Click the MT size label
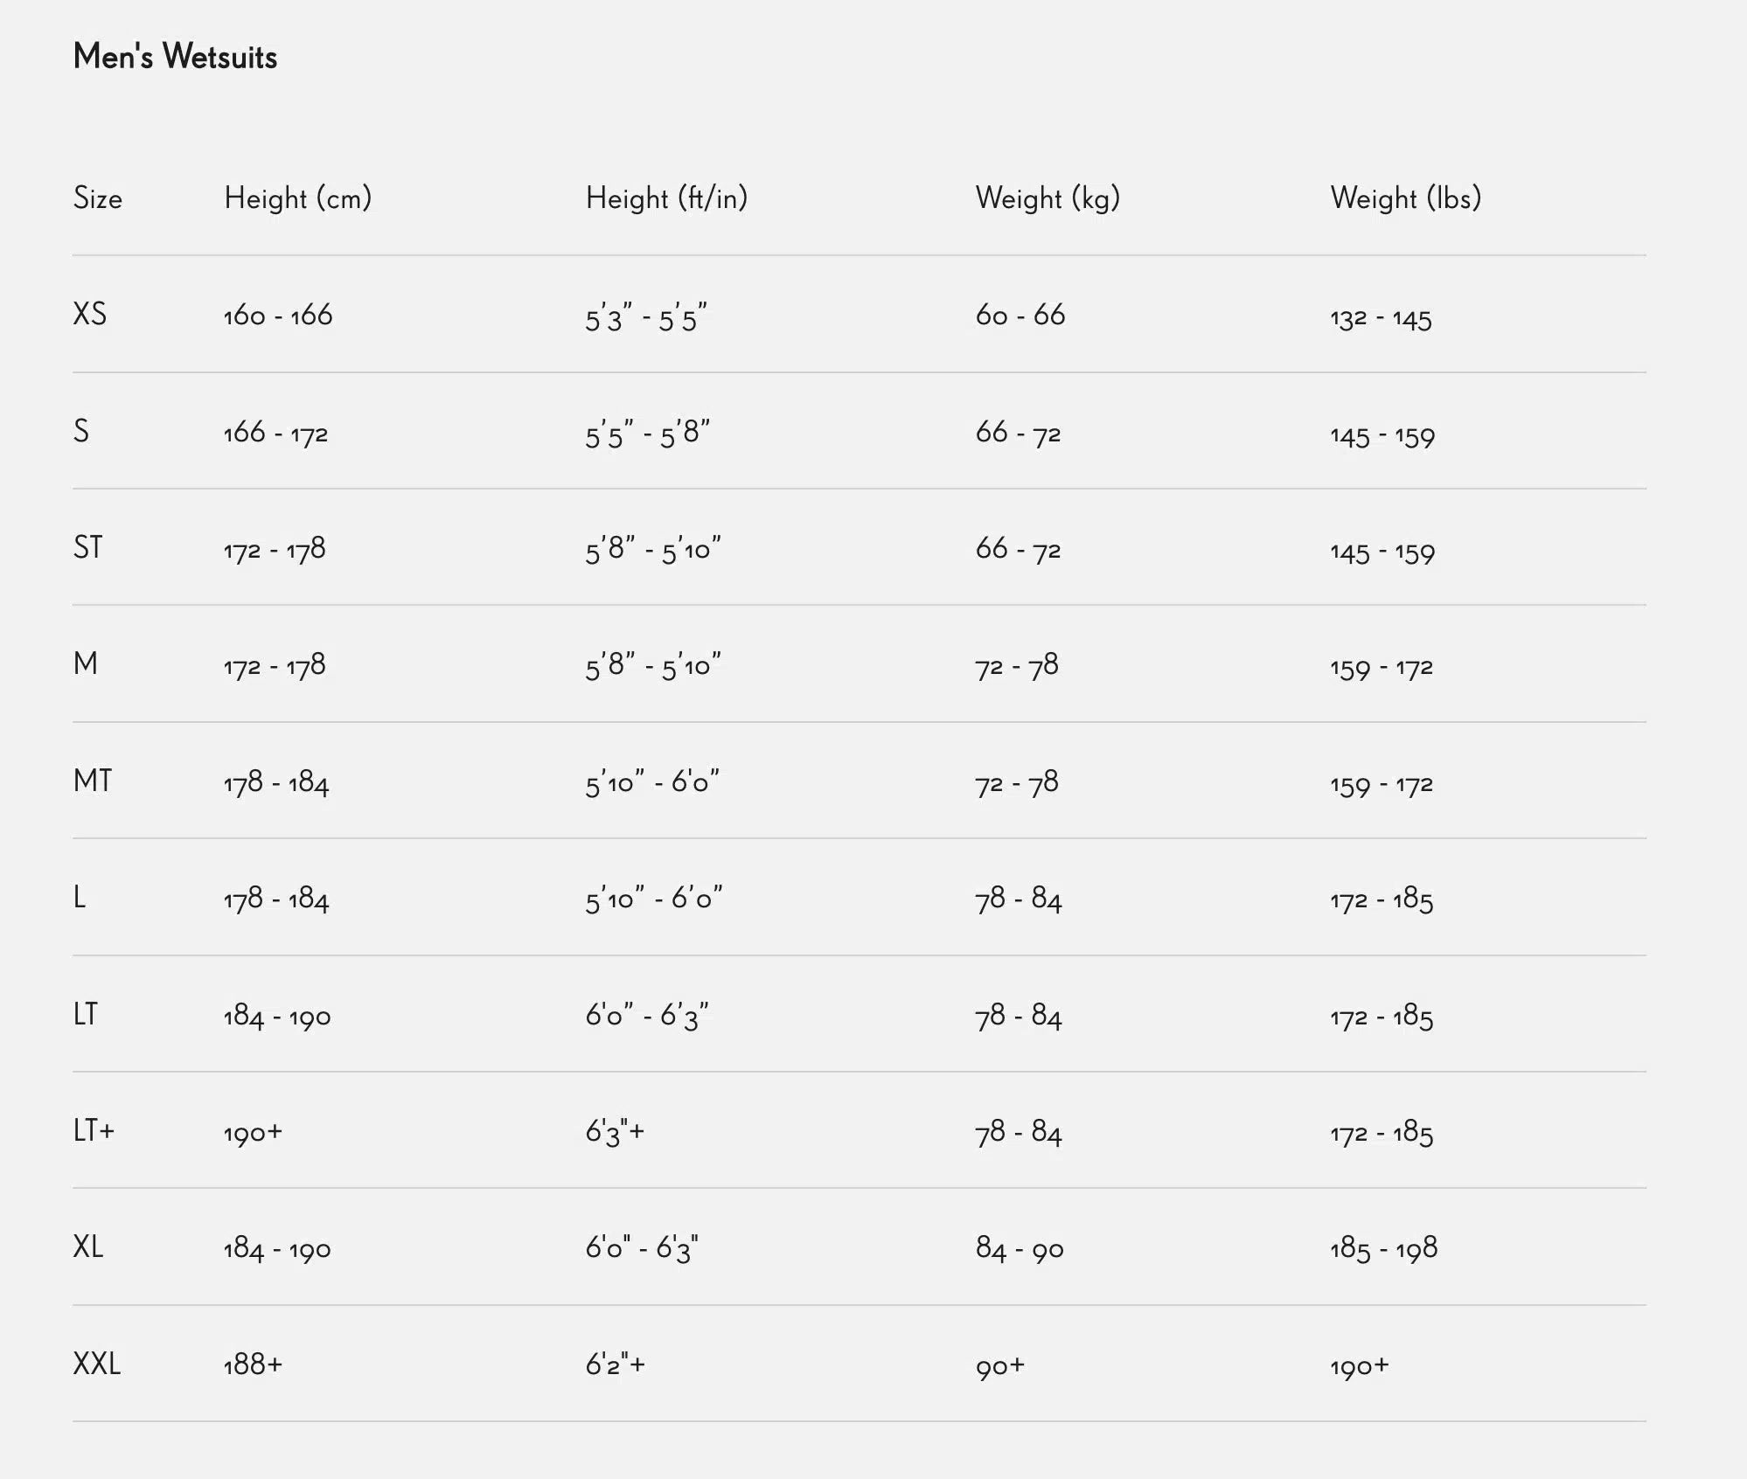Viewport: 1747px width, 1479px height. tap(93, 781)
